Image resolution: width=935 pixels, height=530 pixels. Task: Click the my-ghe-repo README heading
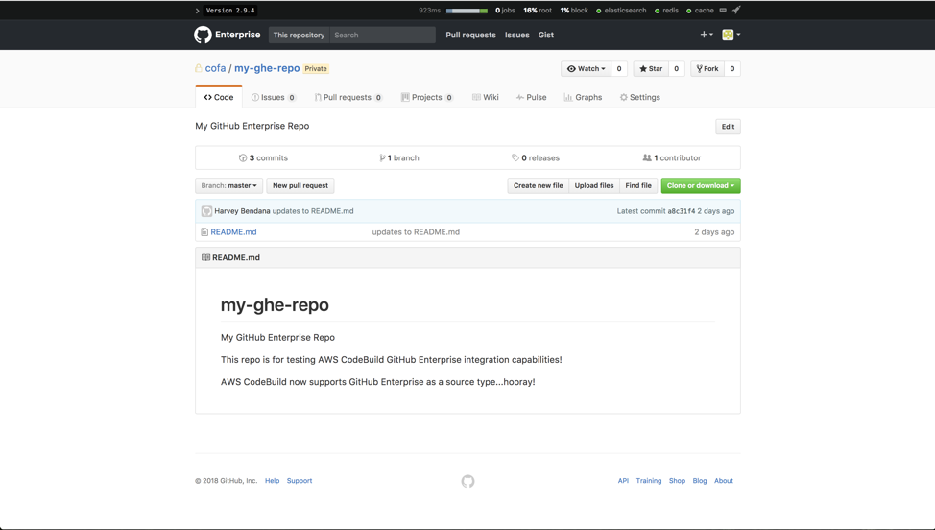(x=275, y=304)
